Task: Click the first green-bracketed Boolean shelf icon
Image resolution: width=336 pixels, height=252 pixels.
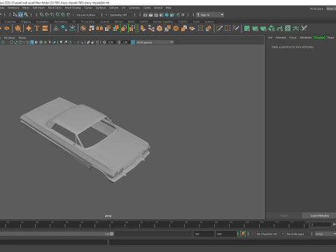Action: (x=124, y=29)
